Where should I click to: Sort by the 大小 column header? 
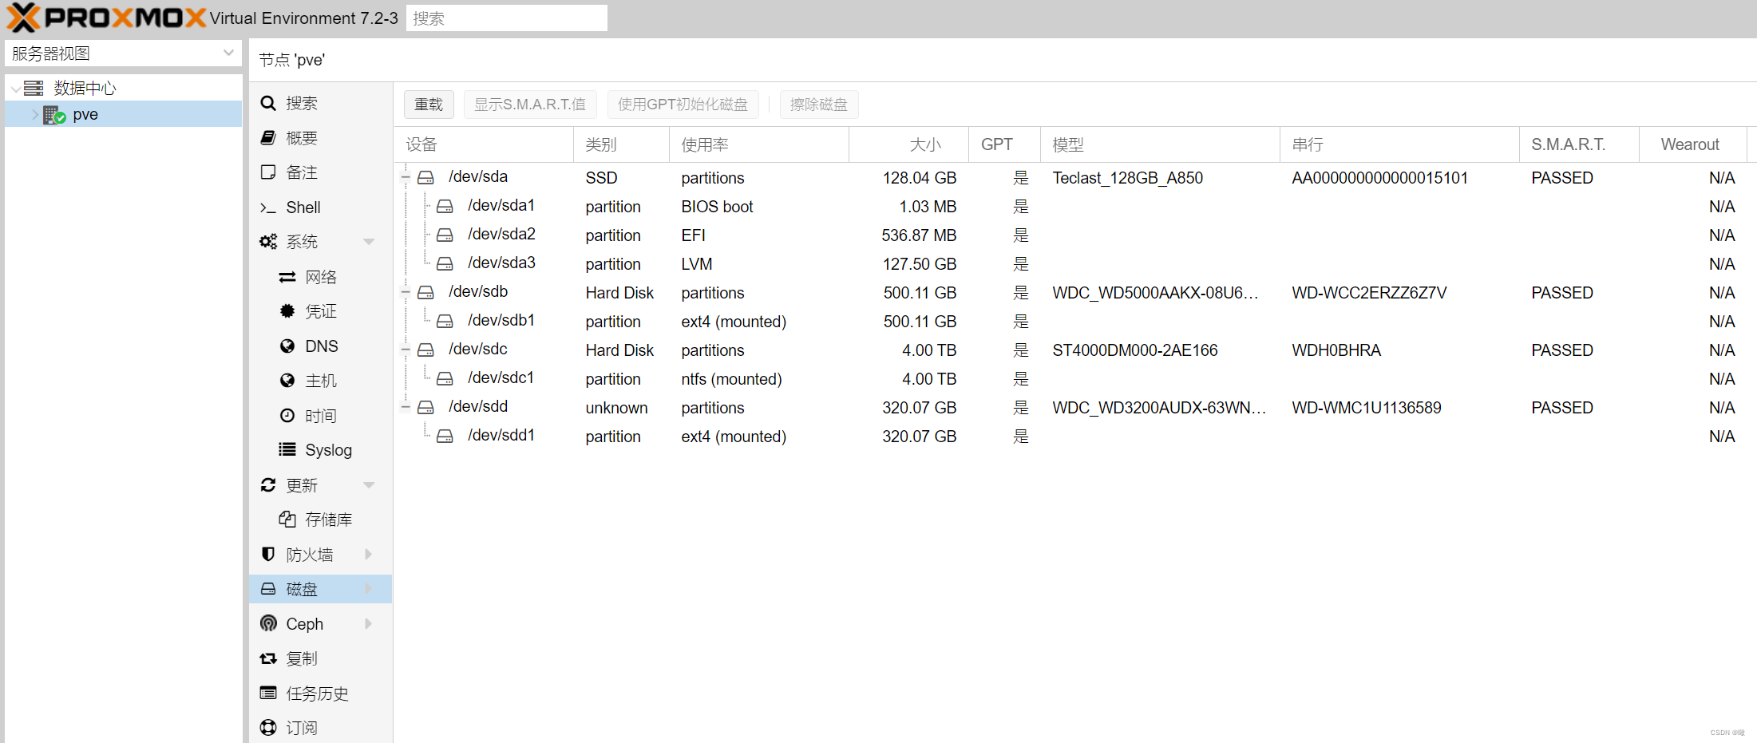point(908,144)
